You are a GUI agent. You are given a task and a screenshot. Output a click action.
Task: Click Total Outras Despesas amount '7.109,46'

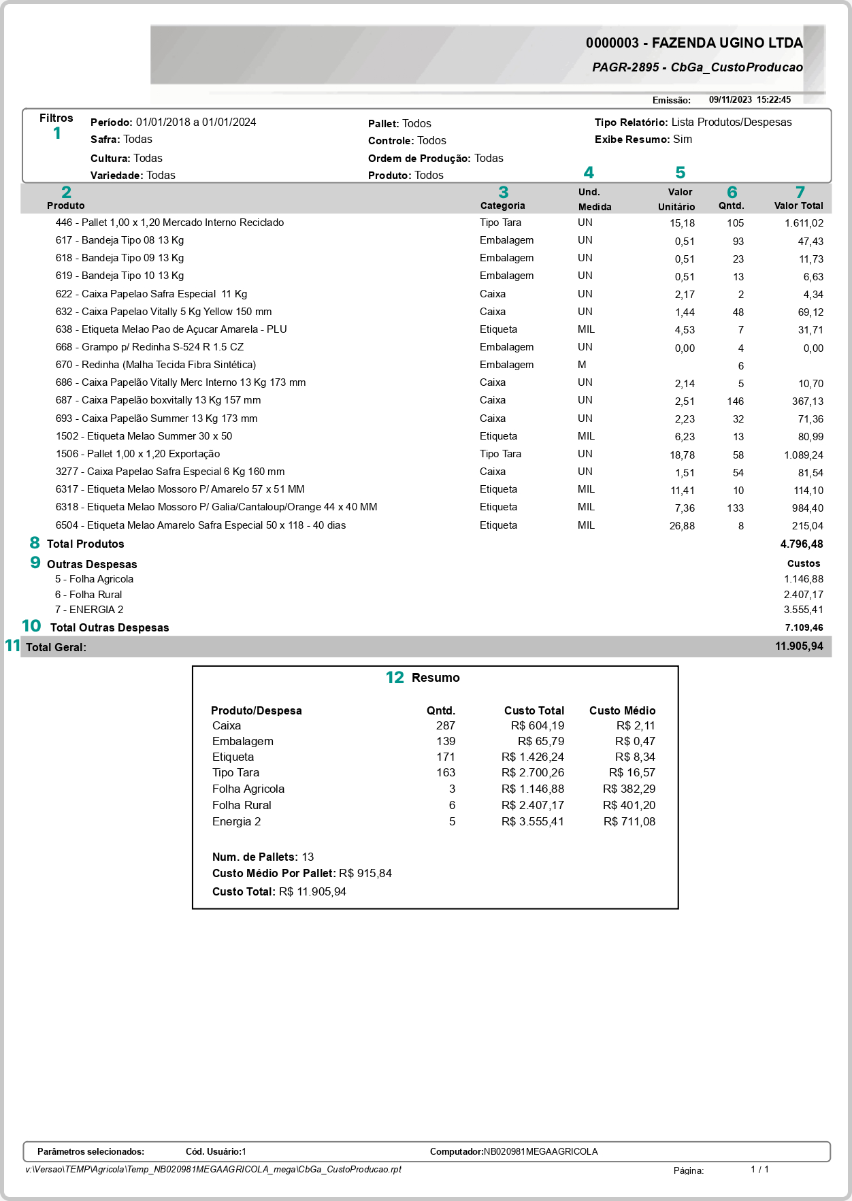pos(804,627)
